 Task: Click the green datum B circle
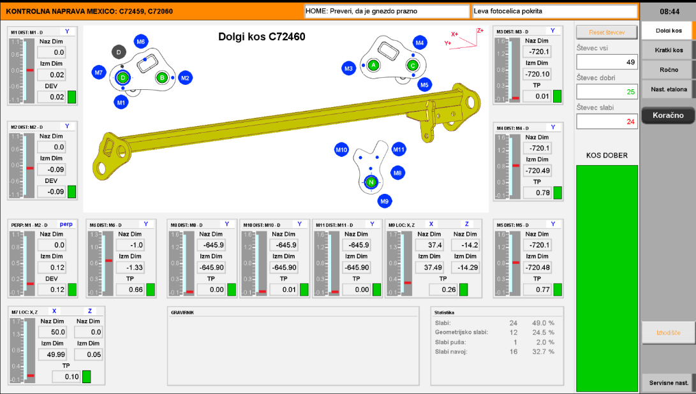(162, 78)
